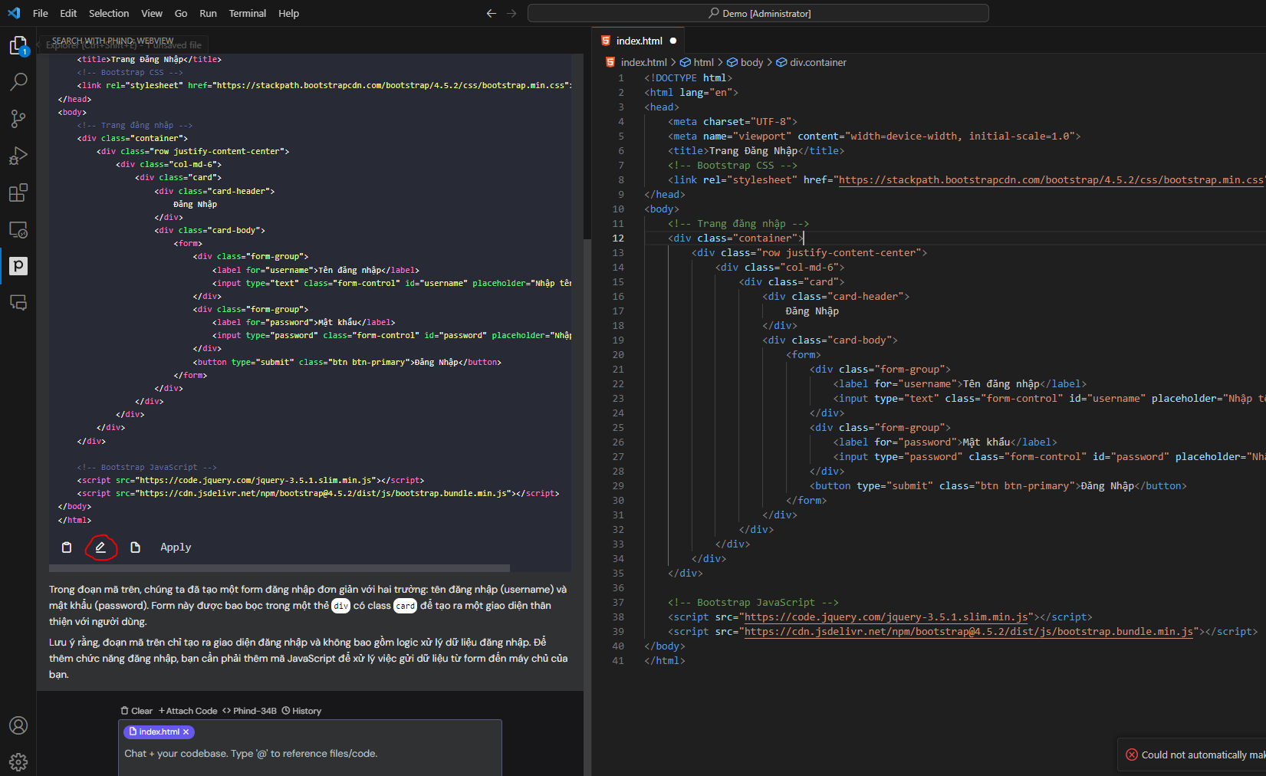Screen dimensions: 1266x776
Task: Open the Terminal menu
Action: pyautogui.click(x=247, y=13)
